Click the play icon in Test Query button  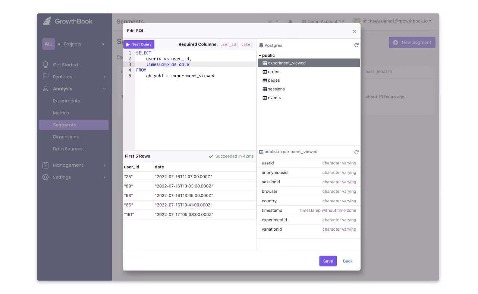(x=128, y=44)
